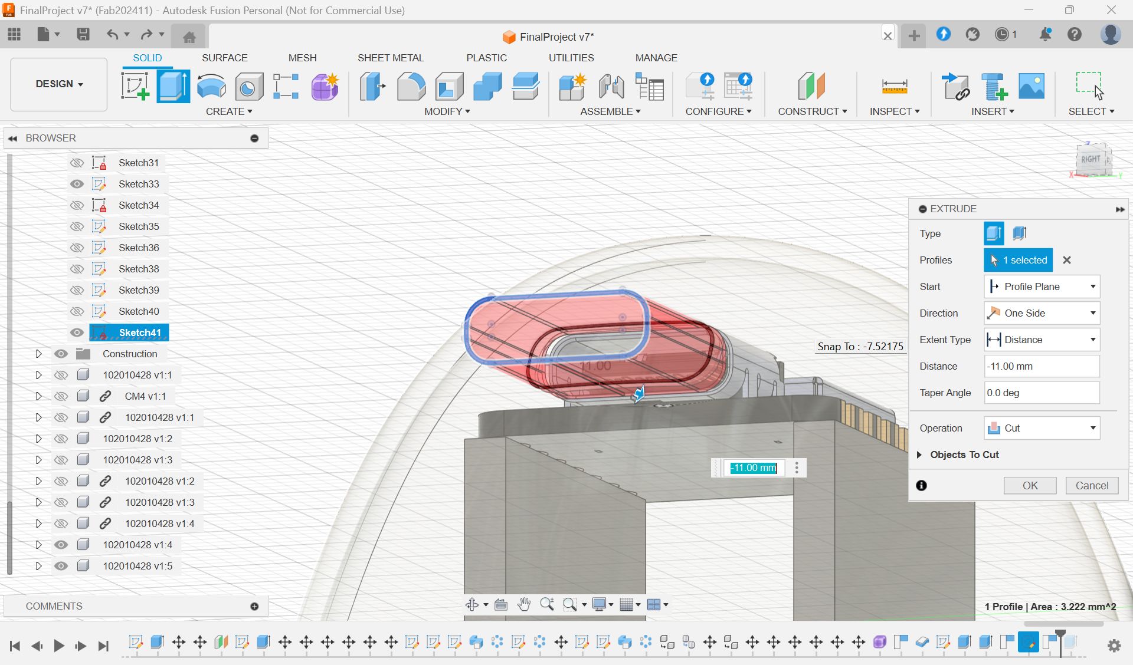Cancel the Extrude dialog
Viewport: 1133px width, 665px height.
click(1092, 485)
